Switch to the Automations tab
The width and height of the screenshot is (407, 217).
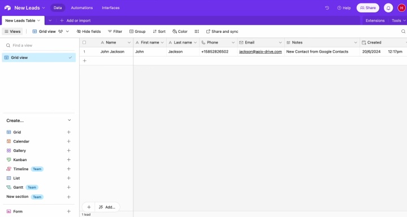(x=82, y=8)
